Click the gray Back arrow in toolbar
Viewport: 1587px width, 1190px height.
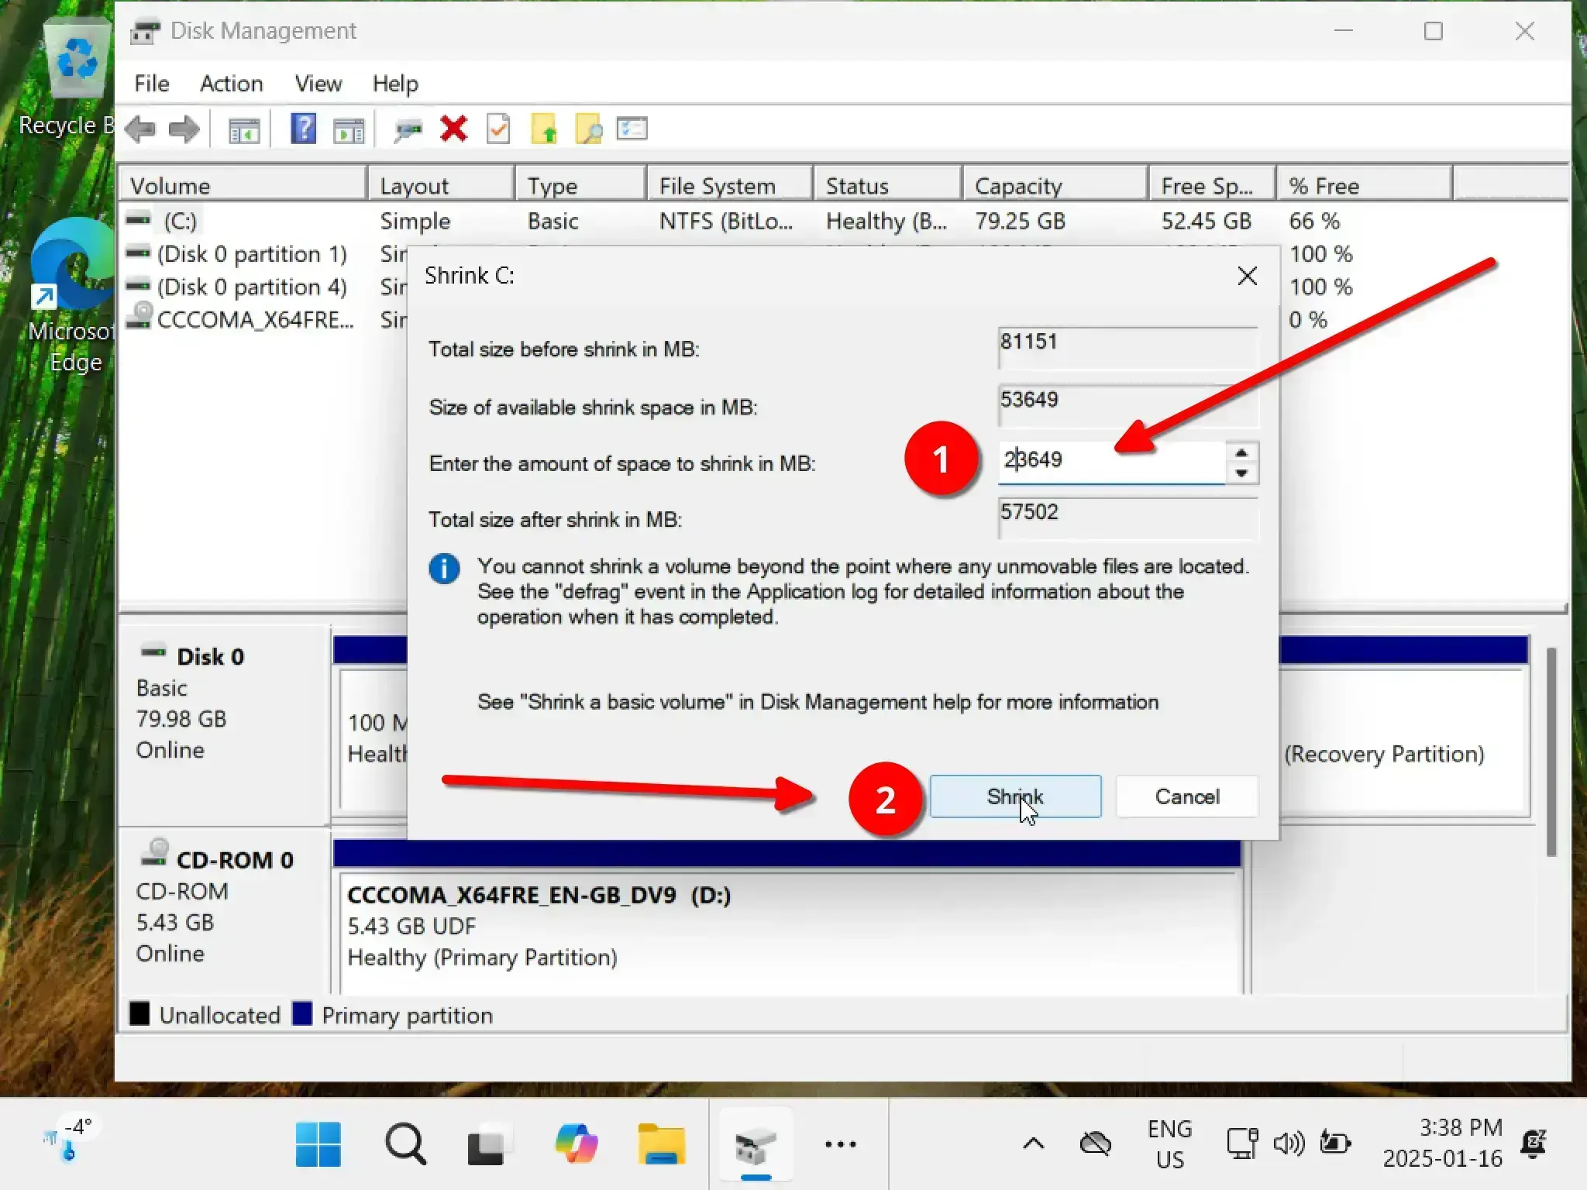click(141, 129)
